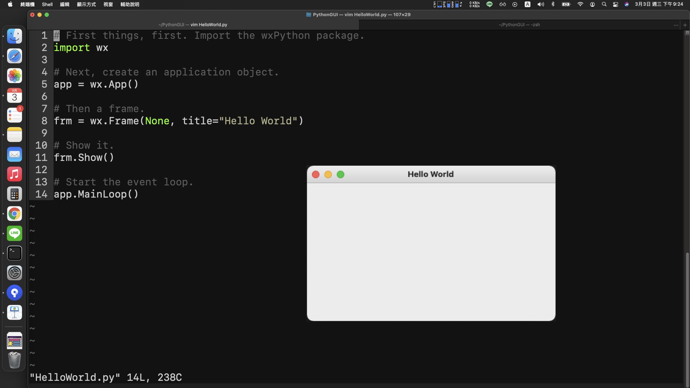Open the volume control in menu bar
690x388 pixels.
pyautogui.click(x=540, y=4)
